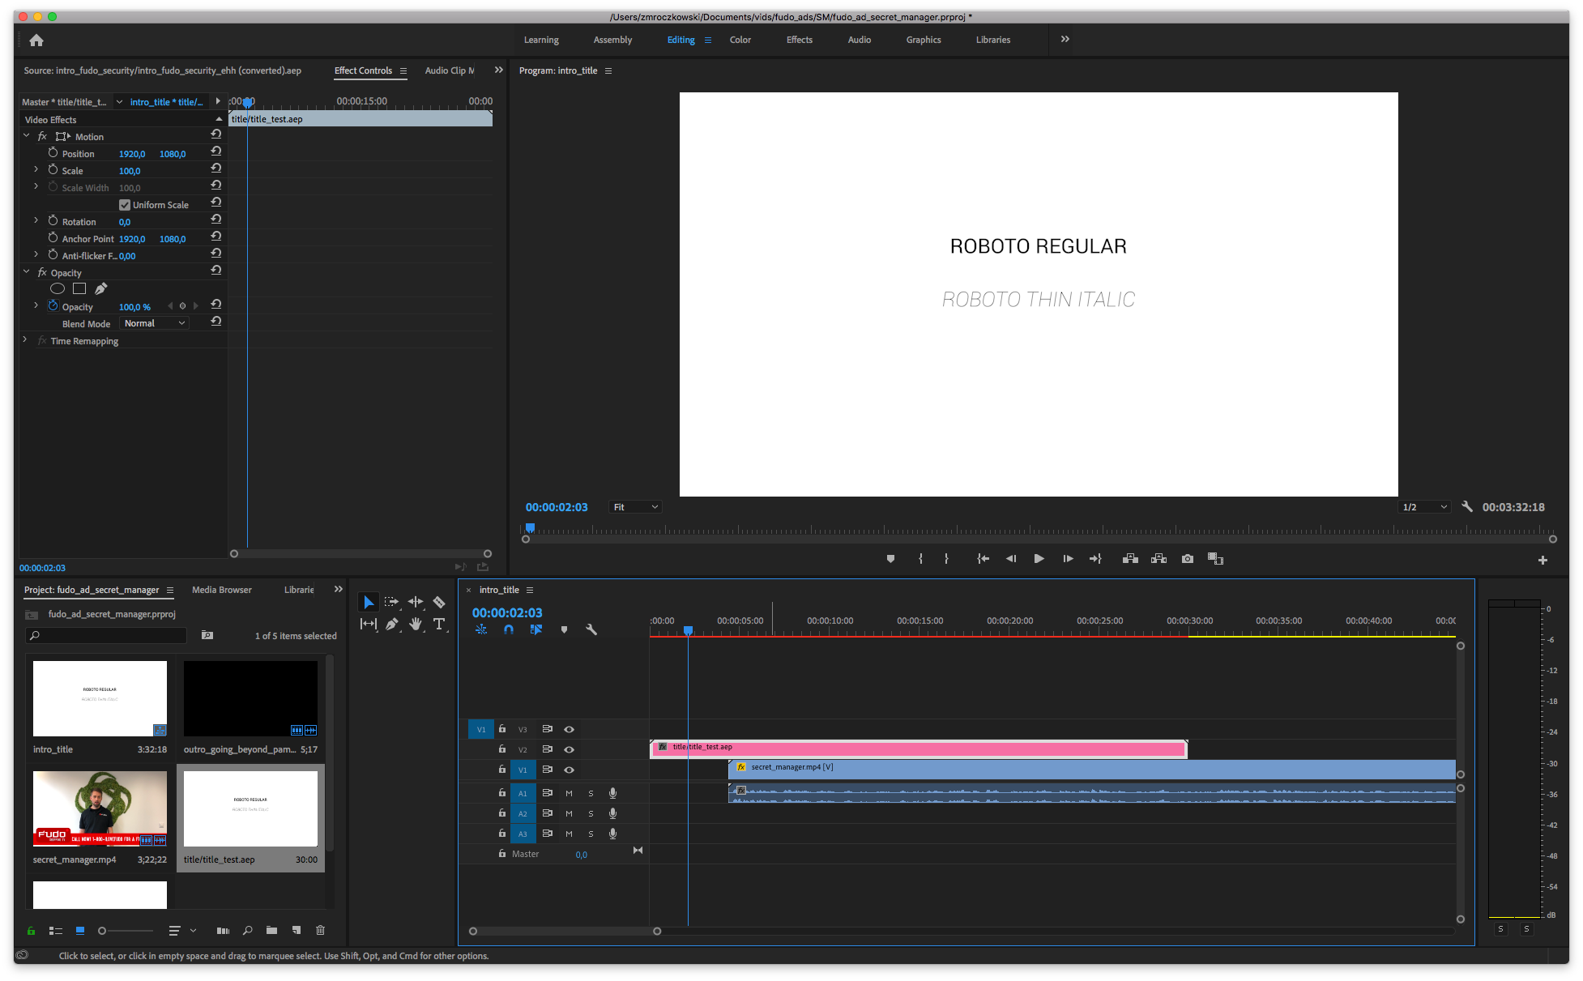The height and width of the screenshot is (981, 1583).
Task: Reset the Position parameter
Action: [216, 151]
